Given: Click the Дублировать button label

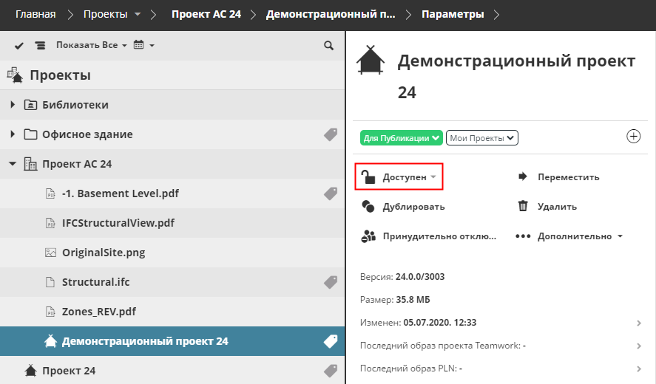Looking at the screenshot, I should 413,207.
